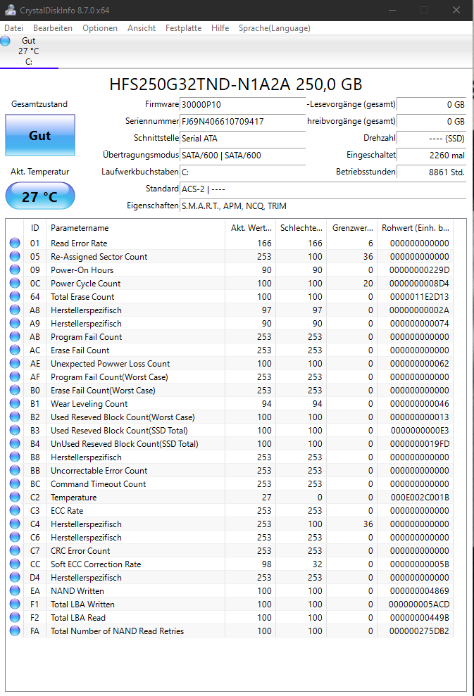
Task: Click the status orb for Soft ECC Correction Rate
Action: [x=15, y=564]
